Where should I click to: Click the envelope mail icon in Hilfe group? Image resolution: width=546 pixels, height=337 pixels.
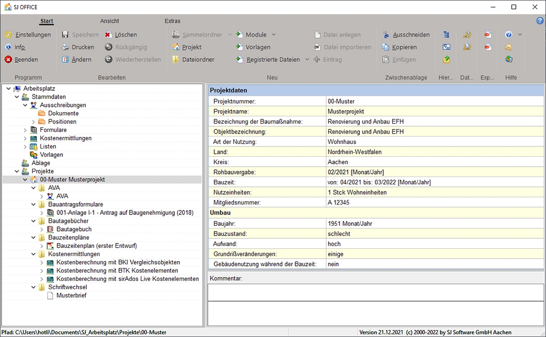click(x=509, y=47)
